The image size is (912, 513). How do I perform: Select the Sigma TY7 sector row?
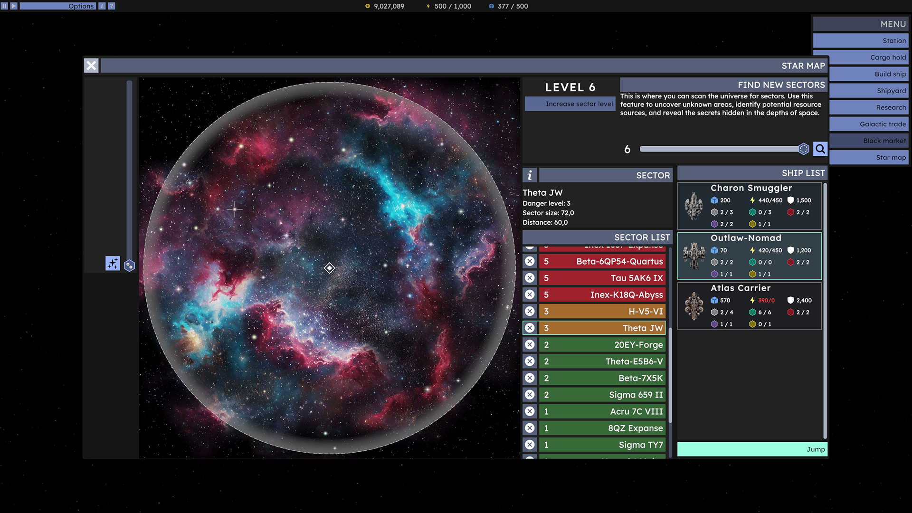(x=602, y=445)
